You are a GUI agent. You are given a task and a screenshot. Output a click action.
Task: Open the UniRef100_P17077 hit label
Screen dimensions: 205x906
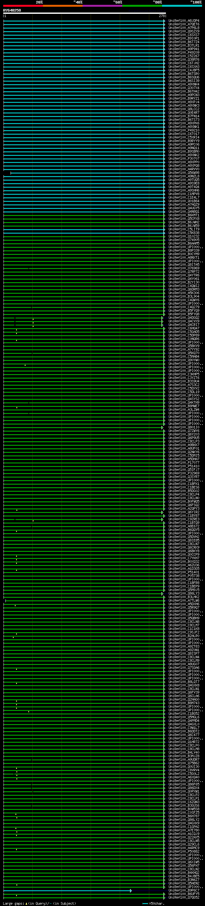tap(184, 463)
